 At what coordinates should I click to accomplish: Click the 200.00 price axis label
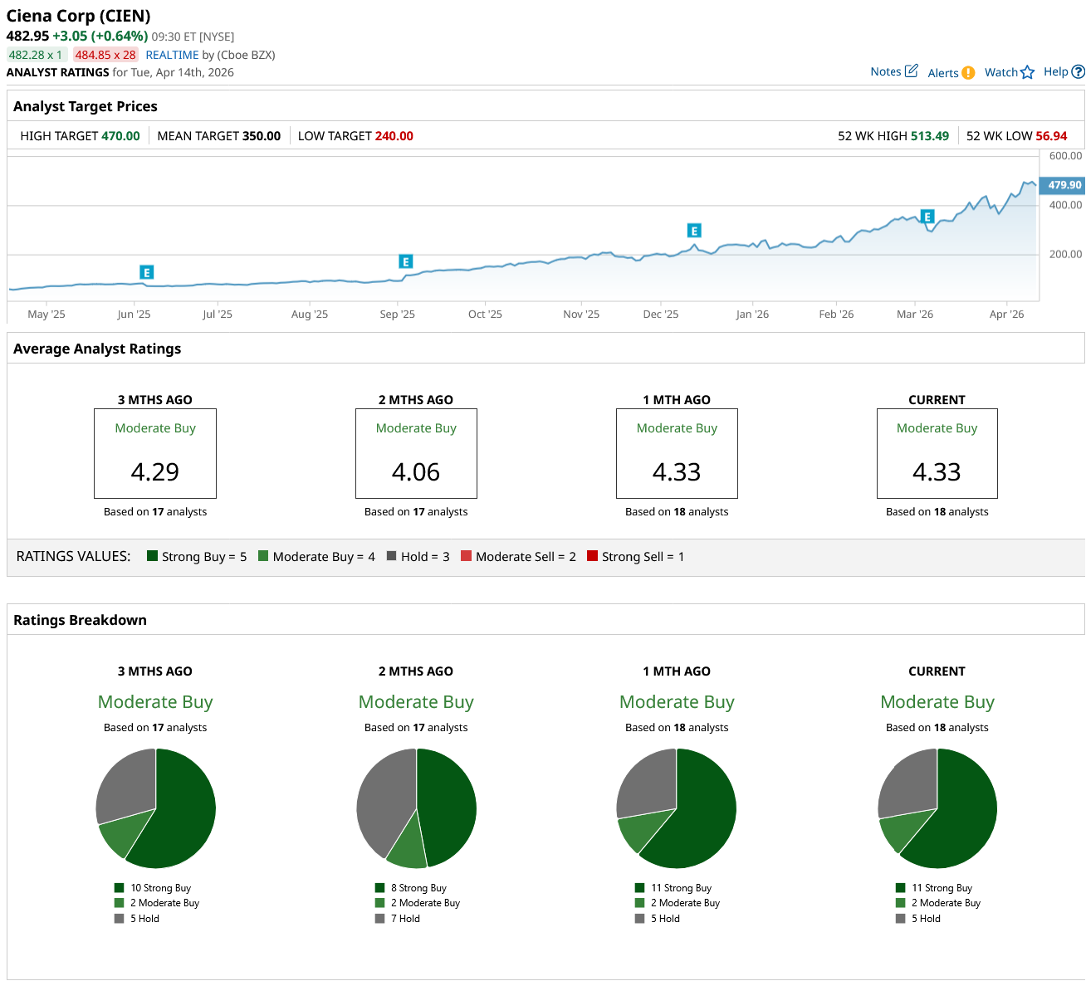point(1065,254)
